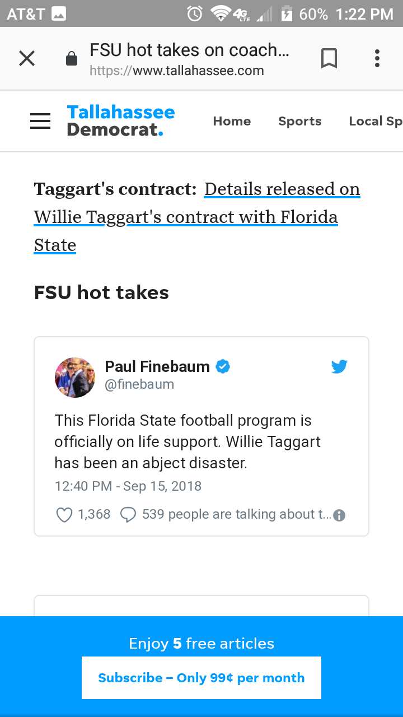The image size is (403, 717).
Task: Like the tweet with heart icon
Action: (x=64, y=514)
